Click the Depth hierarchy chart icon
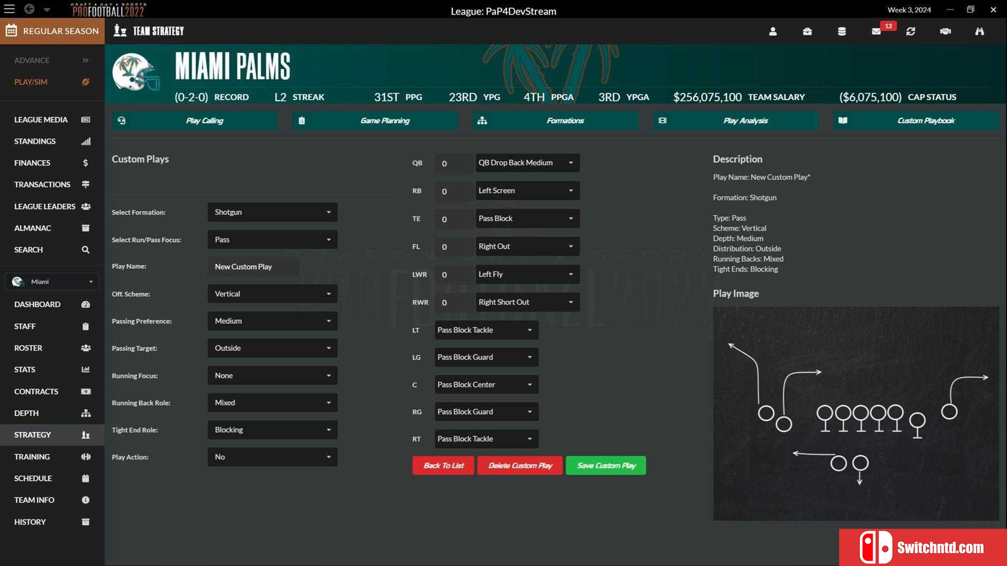The image size is (1007, 566). click(85, 413)
